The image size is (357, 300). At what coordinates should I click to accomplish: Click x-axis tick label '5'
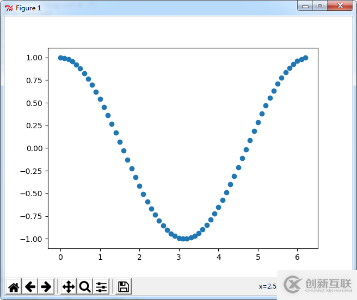[x=258, y=257]
